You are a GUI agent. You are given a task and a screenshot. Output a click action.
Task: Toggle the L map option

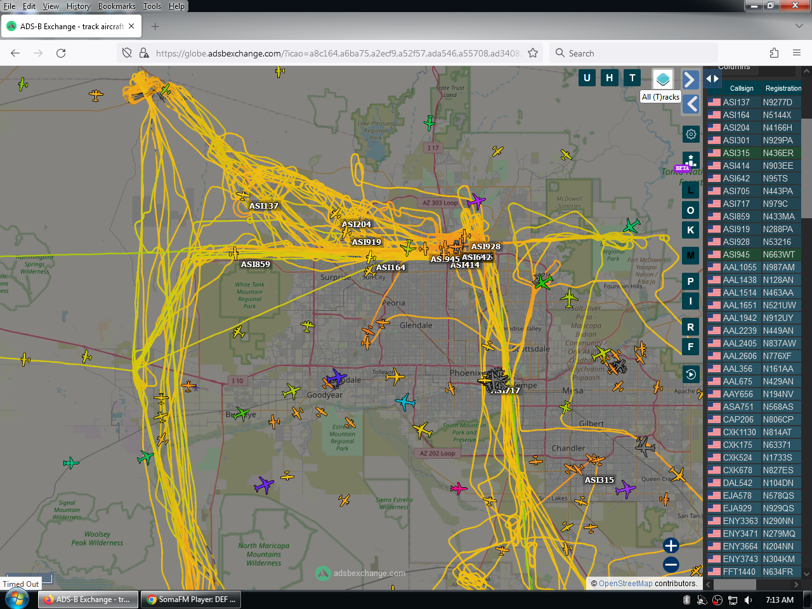coord(691,190)
